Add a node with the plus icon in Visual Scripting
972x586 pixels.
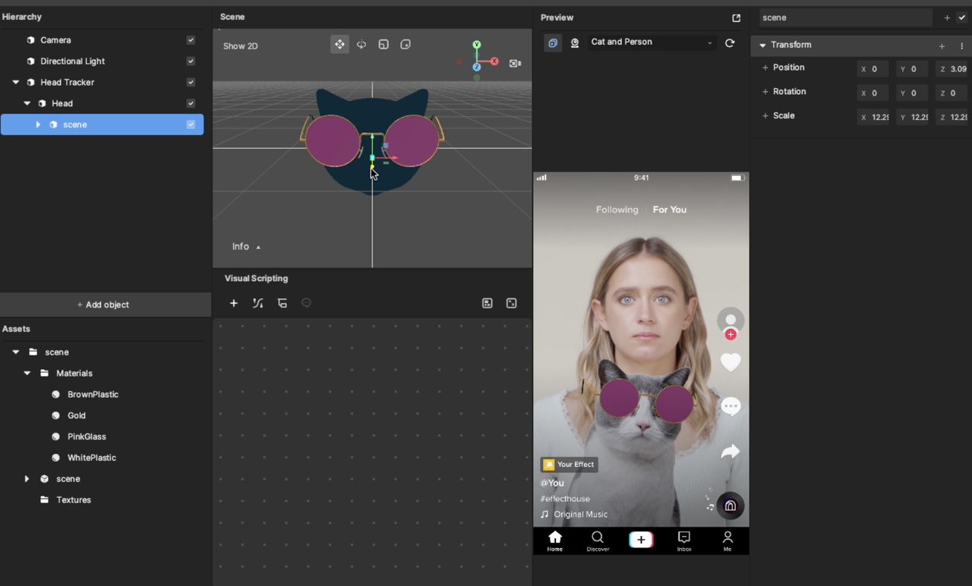pos(234,303)
